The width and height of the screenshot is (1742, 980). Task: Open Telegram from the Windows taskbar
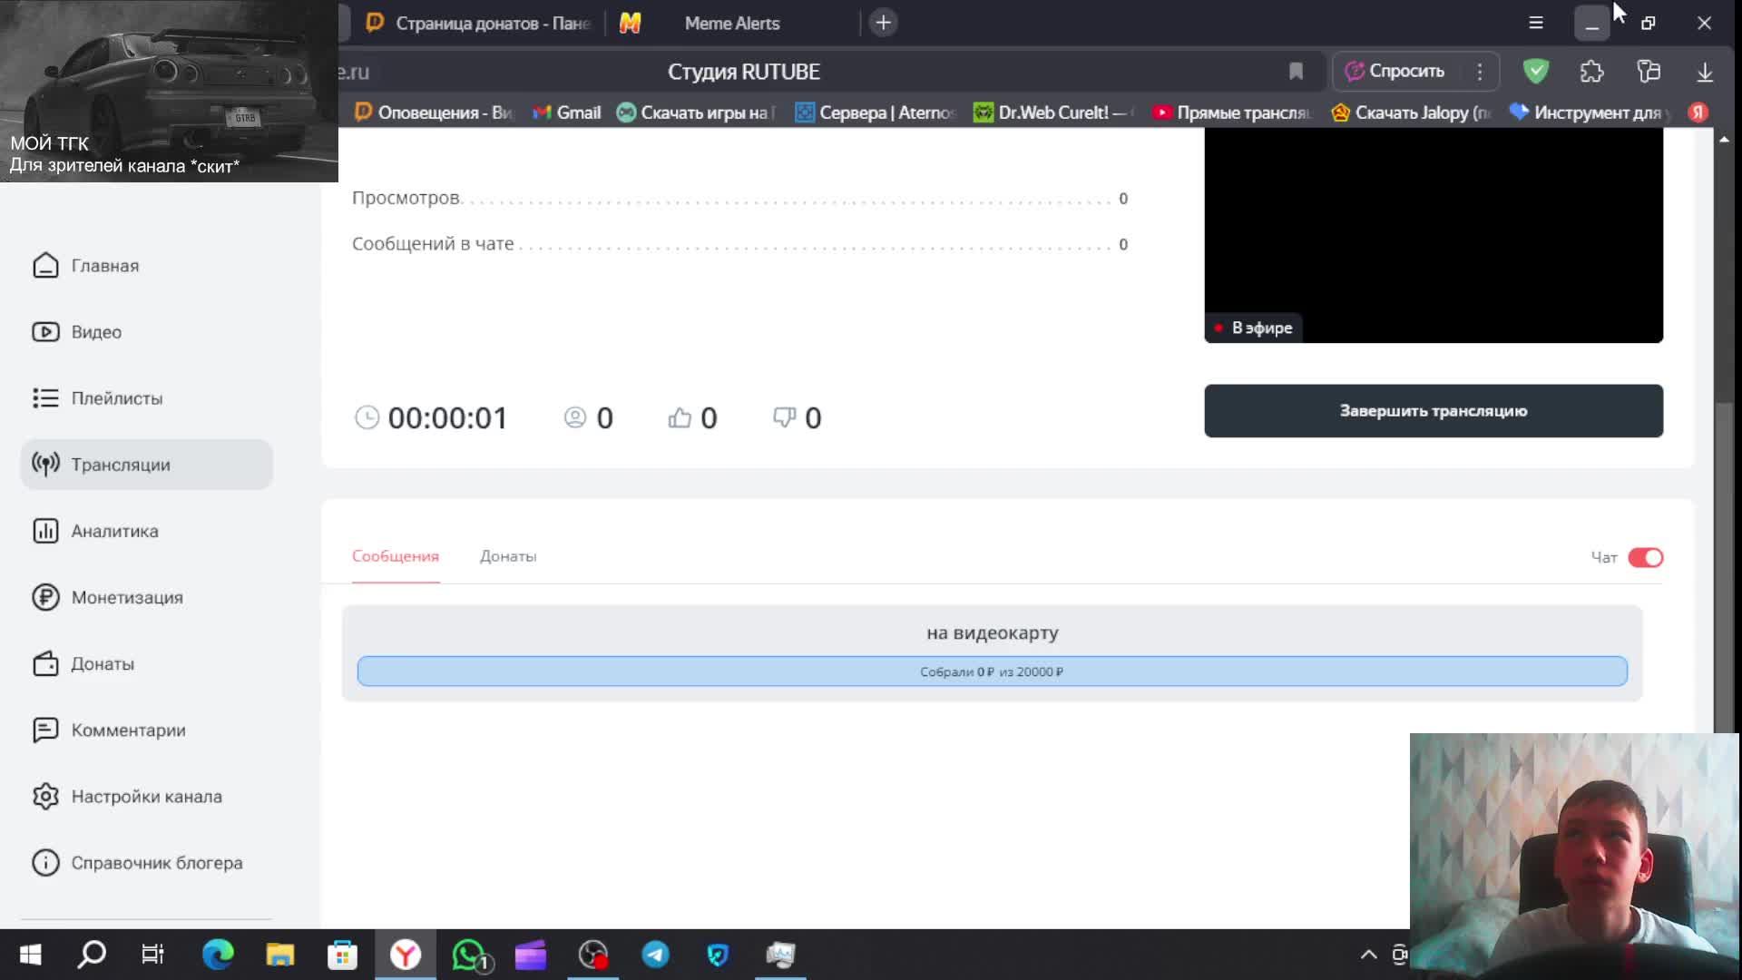tap(655, 954)
